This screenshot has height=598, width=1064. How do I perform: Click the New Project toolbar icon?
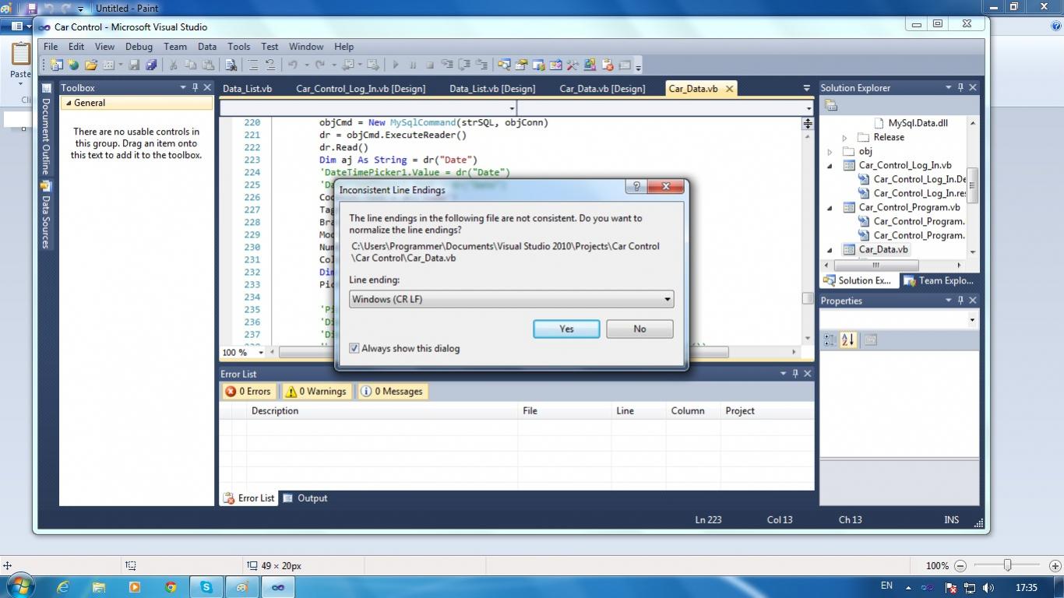pyautogui.click(x=56, y=65)
